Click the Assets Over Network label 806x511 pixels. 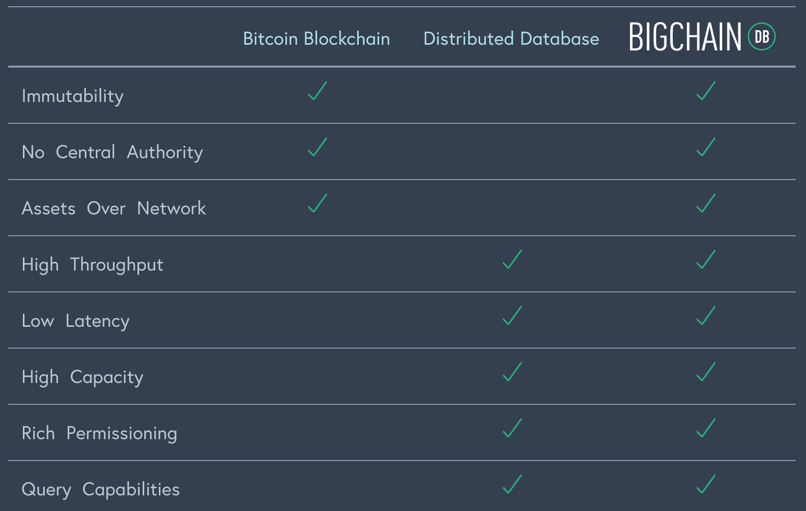(114, 209)
